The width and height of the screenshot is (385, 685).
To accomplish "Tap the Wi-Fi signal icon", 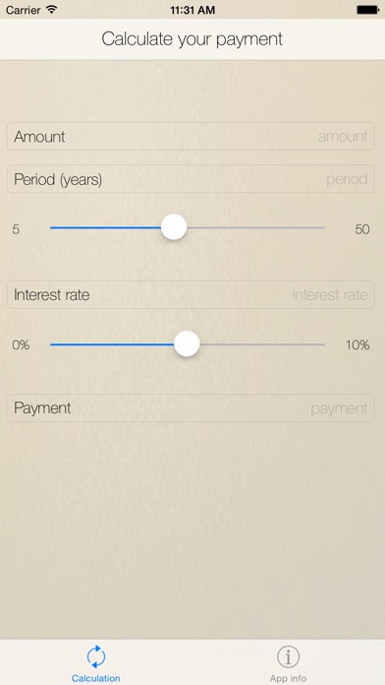I will point(52,10).
